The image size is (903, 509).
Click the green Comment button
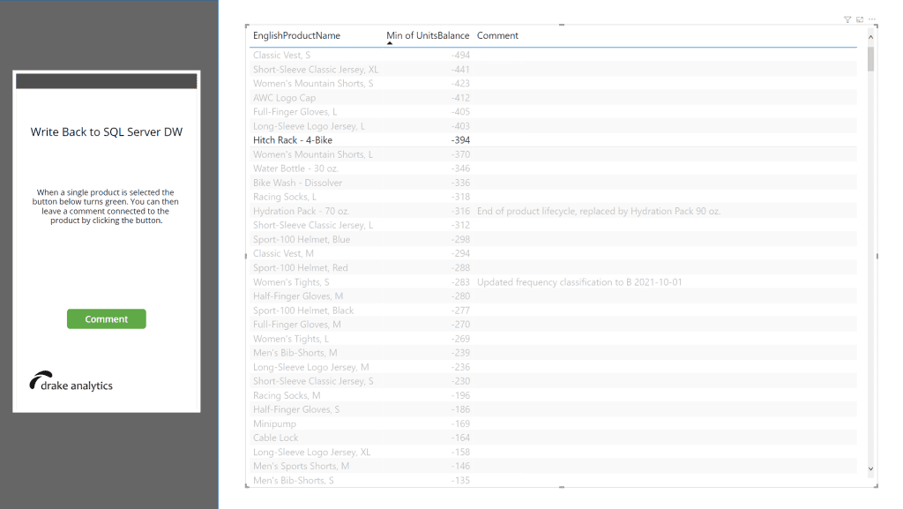(107, 319)
